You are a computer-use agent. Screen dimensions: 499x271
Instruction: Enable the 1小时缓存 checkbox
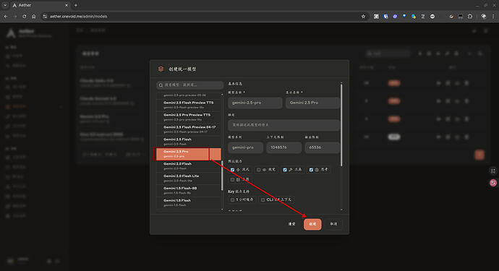232,199
